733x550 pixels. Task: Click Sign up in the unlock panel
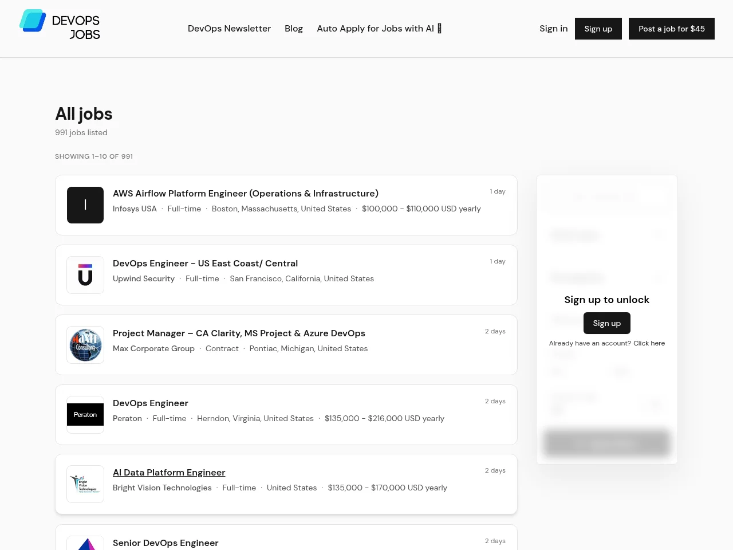(x=607, y=323)
